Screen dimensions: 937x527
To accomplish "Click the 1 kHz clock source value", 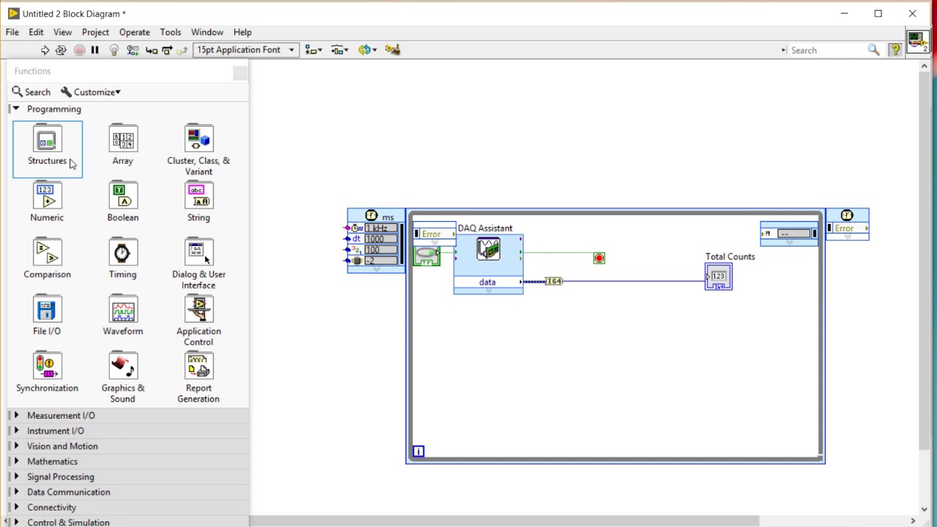I will click(x=381, y=228).
